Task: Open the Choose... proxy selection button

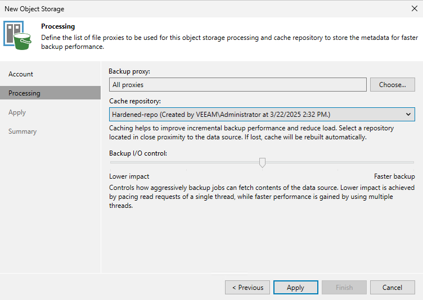Action: 392,85
